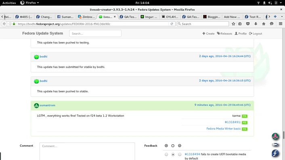
Task: Click timestamp 2016-04-26 16:24:44 link
Action: (225, 56)
